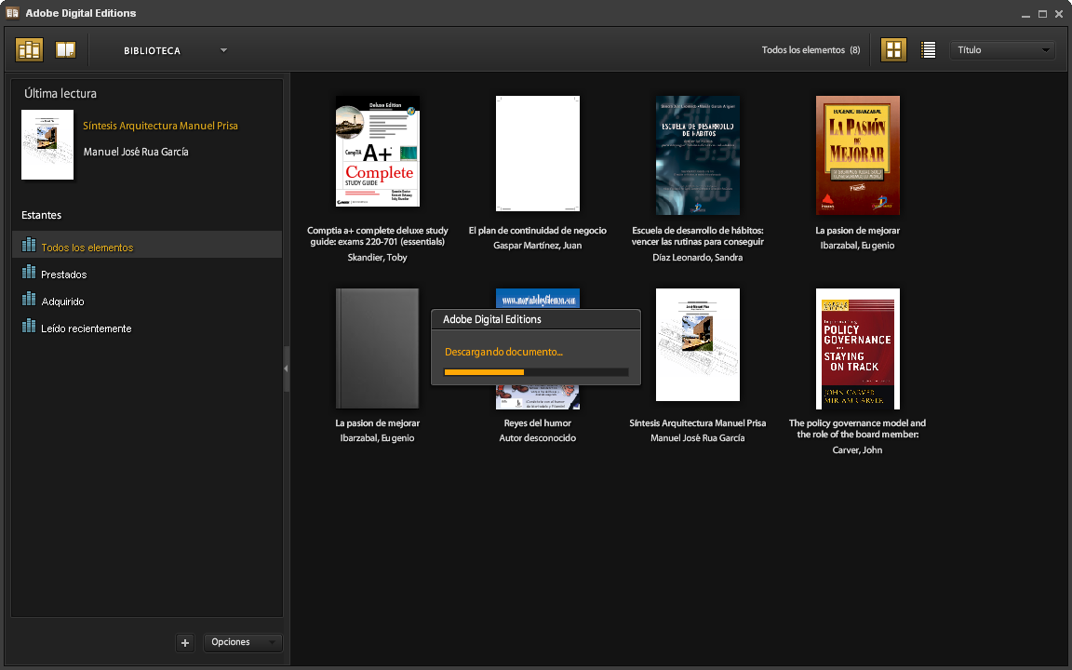Click the download progress bar
Viewport: 1072px width, 670px height.
tap(536, 372)
